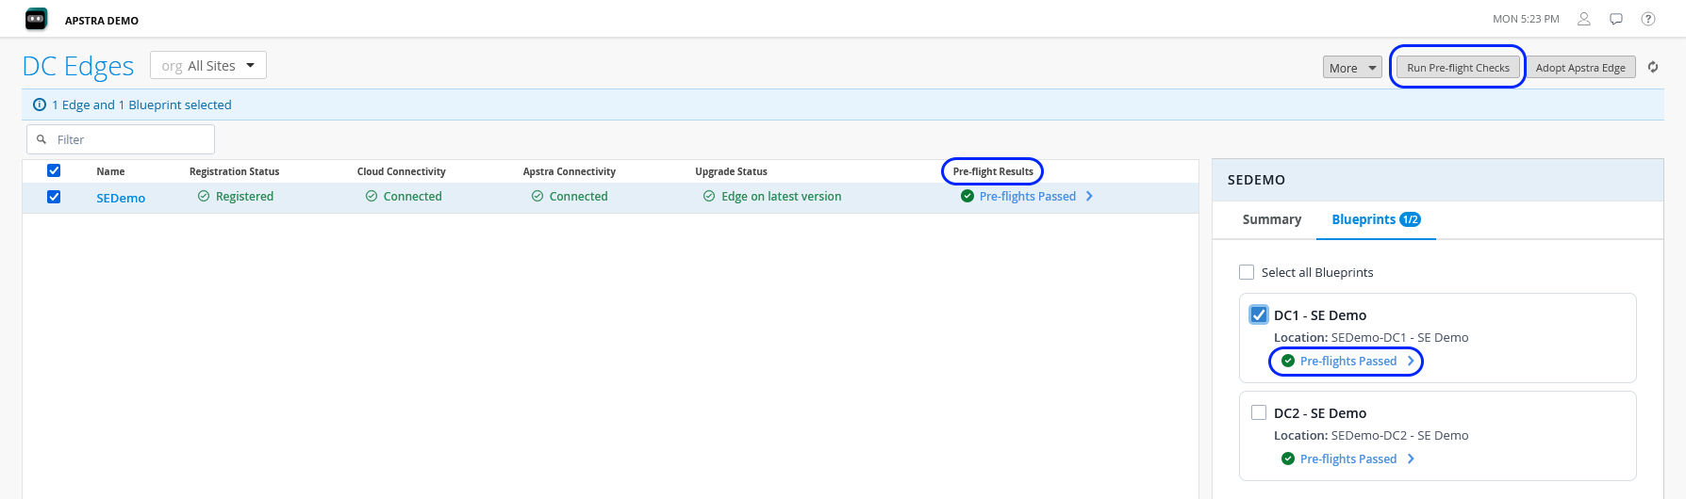
Task: Click the Edge on latest version check icon
Action: [709, 196]
